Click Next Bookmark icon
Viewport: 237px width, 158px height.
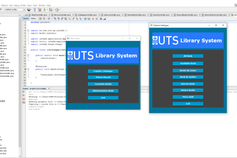click(x=77, y=19)
